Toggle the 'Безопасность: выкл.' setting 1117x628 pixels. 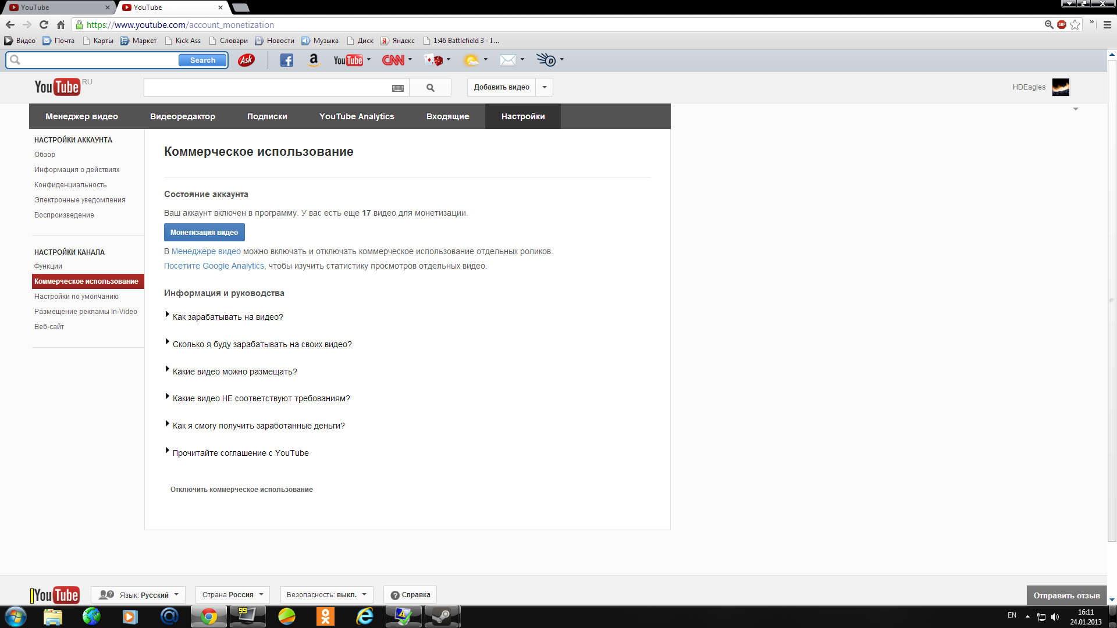[x=326, y=595]
